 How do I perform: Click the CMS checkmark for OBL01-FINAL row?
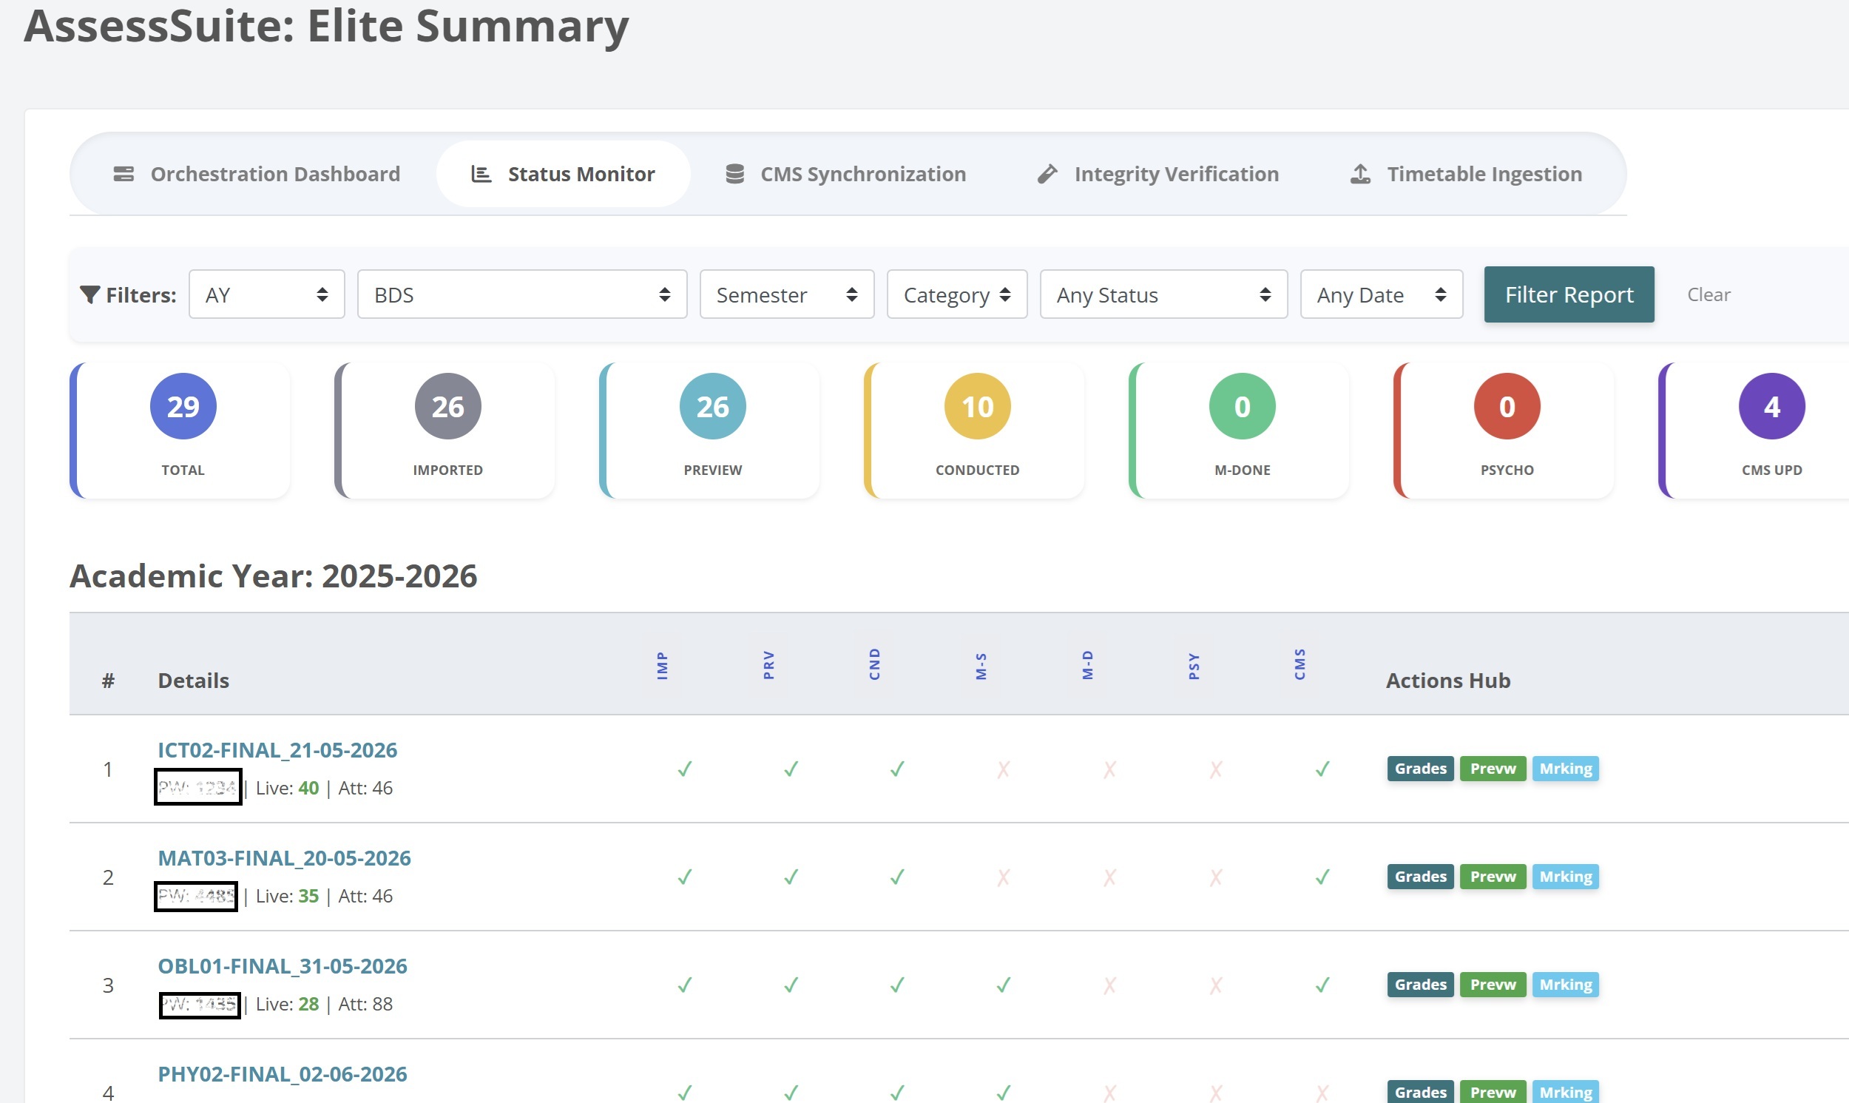(1322, 985)
